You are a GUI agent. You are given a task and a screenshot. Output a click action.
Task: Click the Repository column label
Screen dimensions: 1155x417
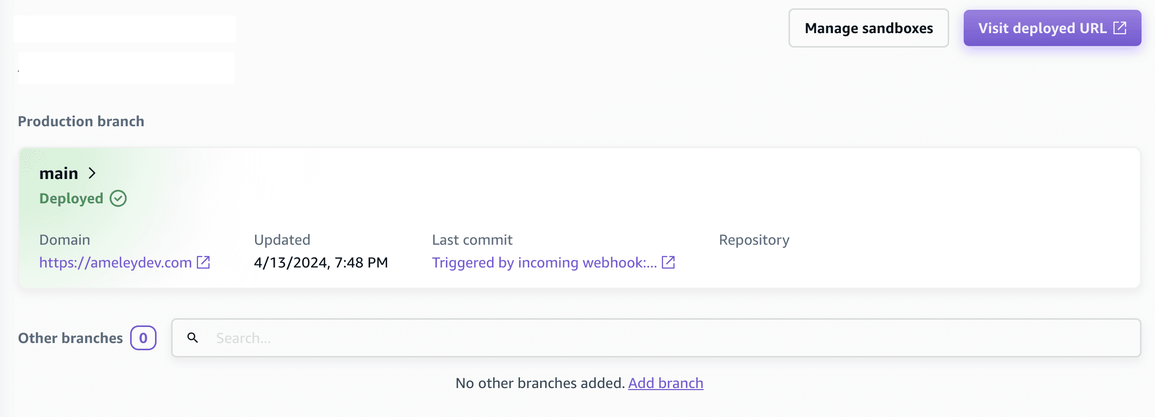coord(754,240)
